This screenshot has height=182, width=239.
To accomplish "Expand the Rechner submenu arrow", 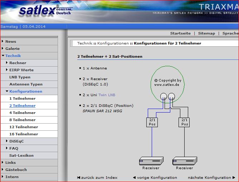I will (7, 63).
